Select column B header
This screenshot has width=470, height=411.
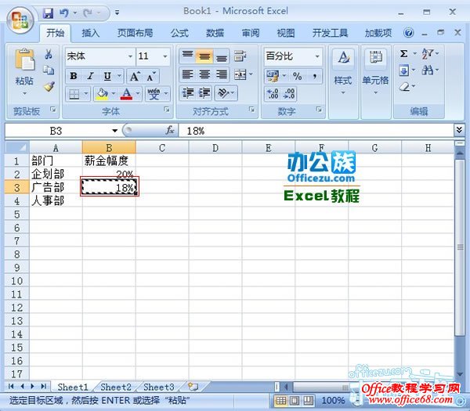coord(109,148)
